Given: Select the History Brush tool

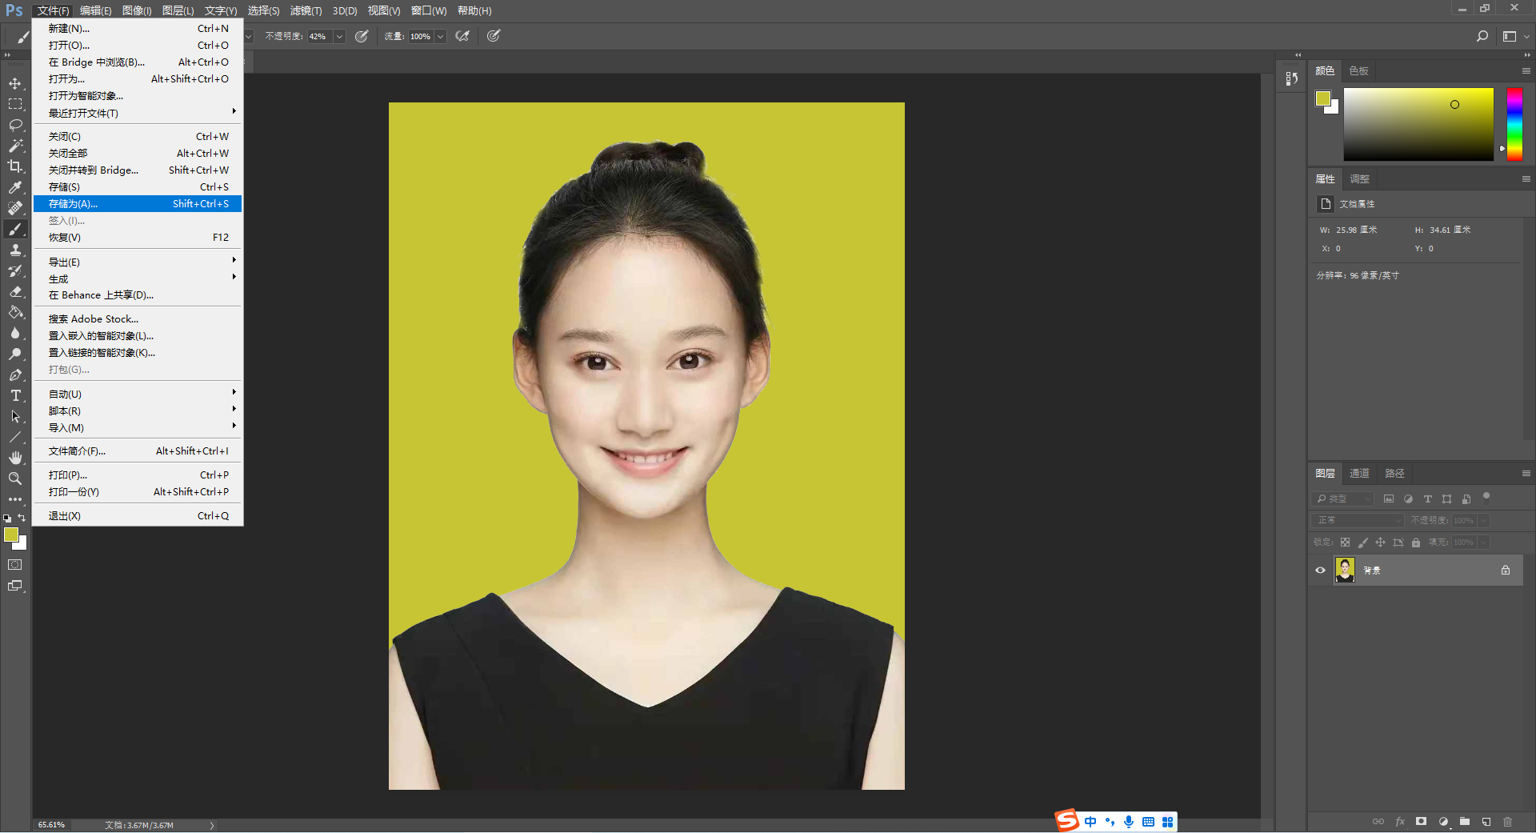Looking at the screenshot, I should click(15, 270).
